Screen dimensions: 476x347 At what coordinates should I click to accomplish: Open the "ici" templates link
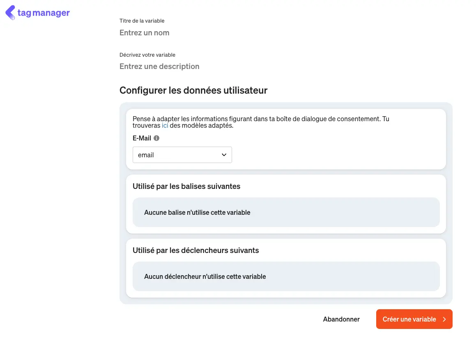[x=165, y=126]
